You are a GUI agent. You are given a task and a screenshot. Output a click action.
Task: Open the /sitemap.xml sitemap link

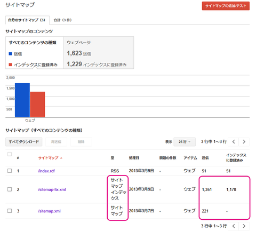49,211
